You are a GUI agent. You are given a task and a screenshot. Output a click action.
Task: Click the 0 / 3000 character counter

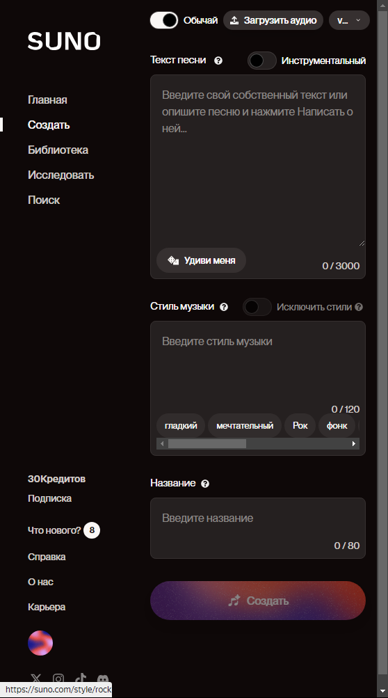[x=341, y=266]
